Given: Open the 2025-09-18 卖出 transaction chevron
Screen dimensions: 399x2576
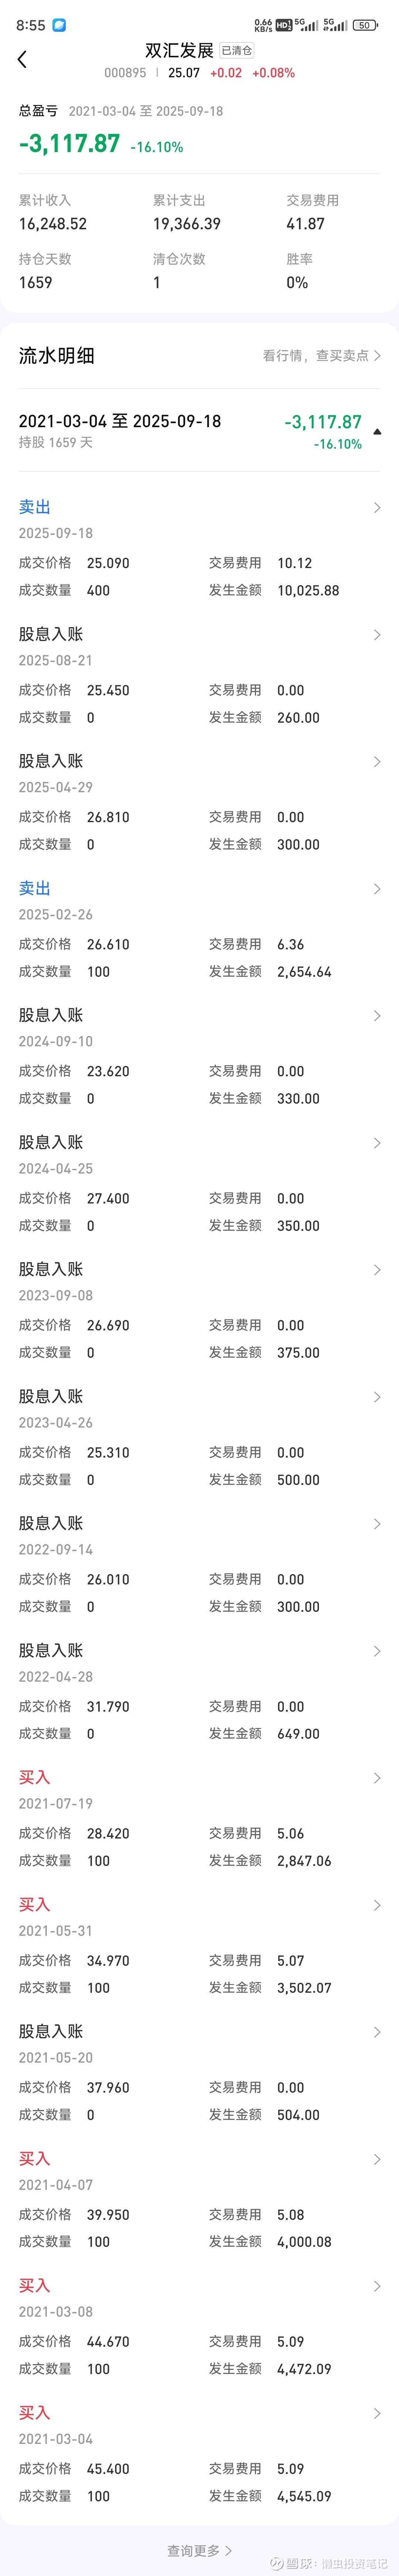Looking at the screenshot, I should (x=377, y=508).
